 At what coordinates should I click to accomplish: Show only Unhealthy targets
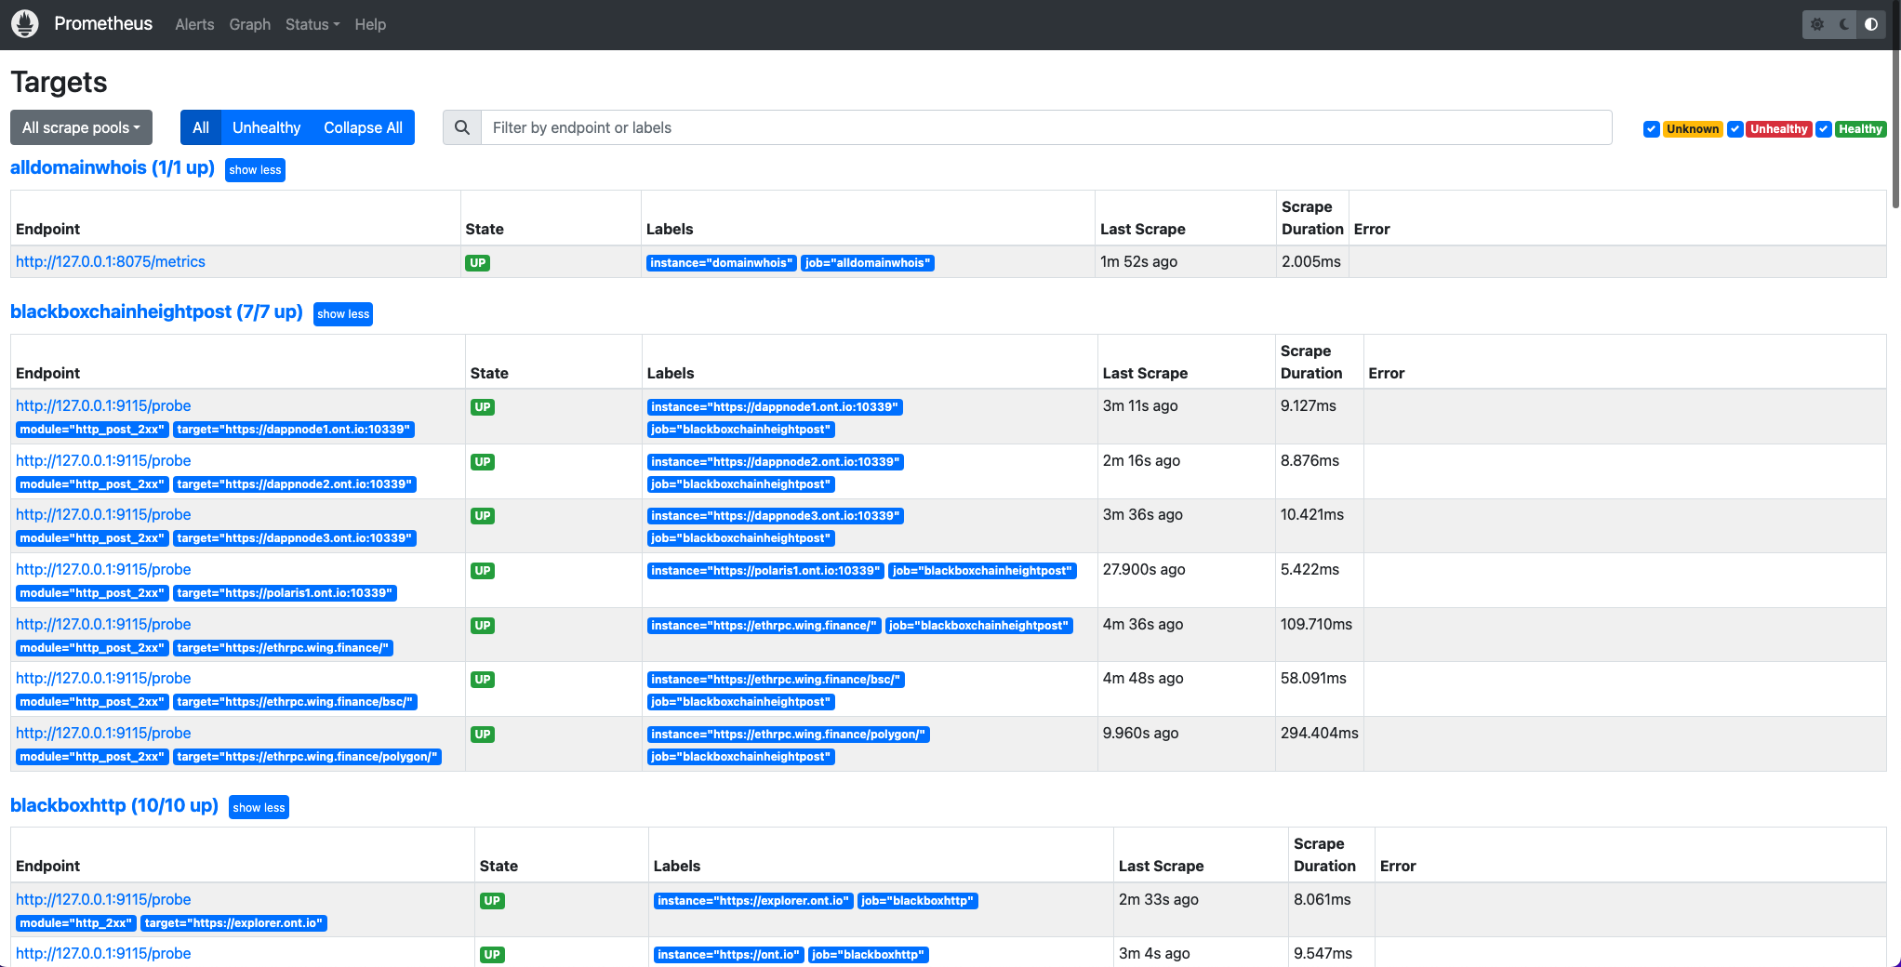pos(266,127)
